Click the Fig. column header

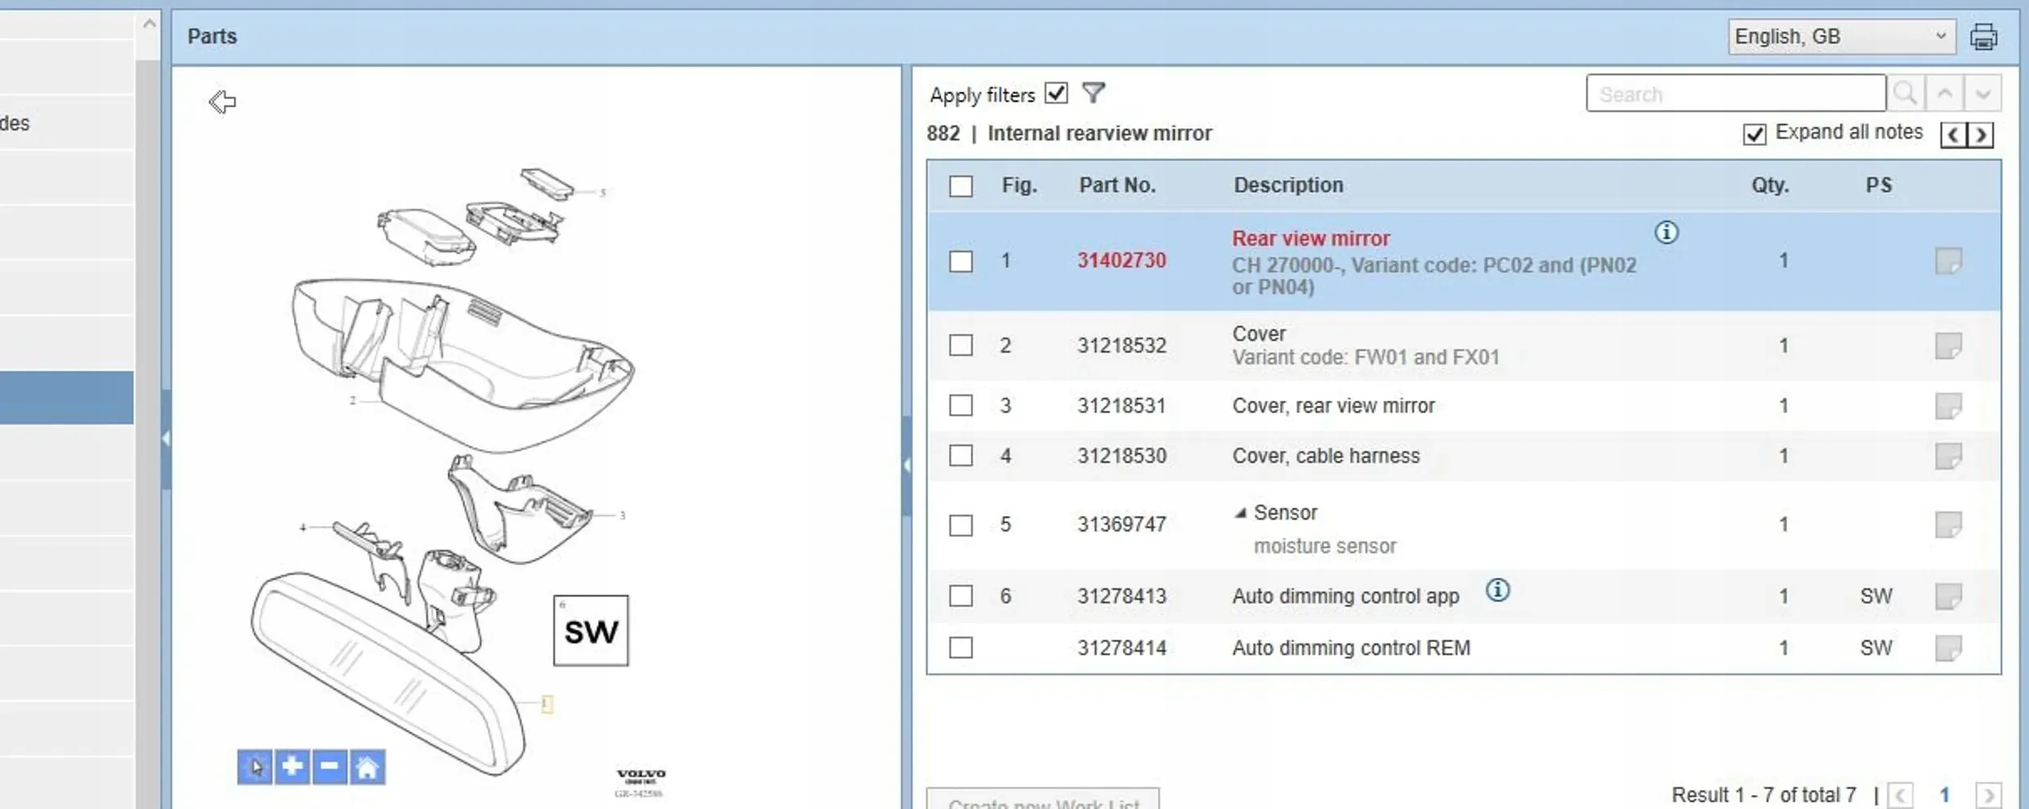(x=1019, y=186)
